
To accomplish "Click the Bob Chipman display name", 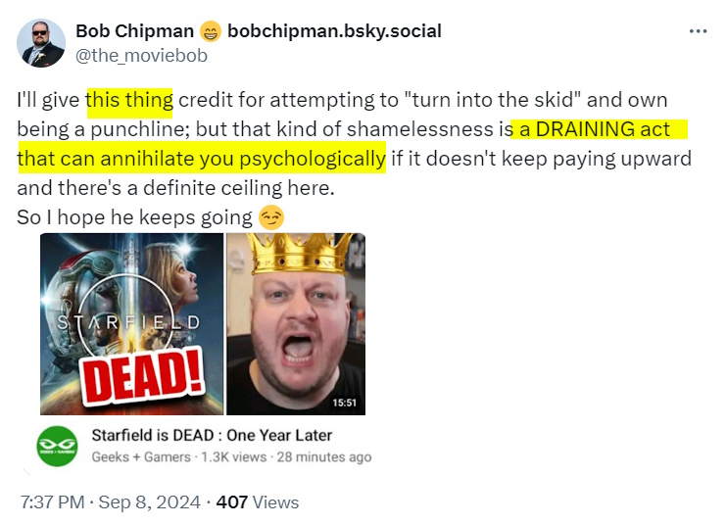I will [x=135, y=31].
